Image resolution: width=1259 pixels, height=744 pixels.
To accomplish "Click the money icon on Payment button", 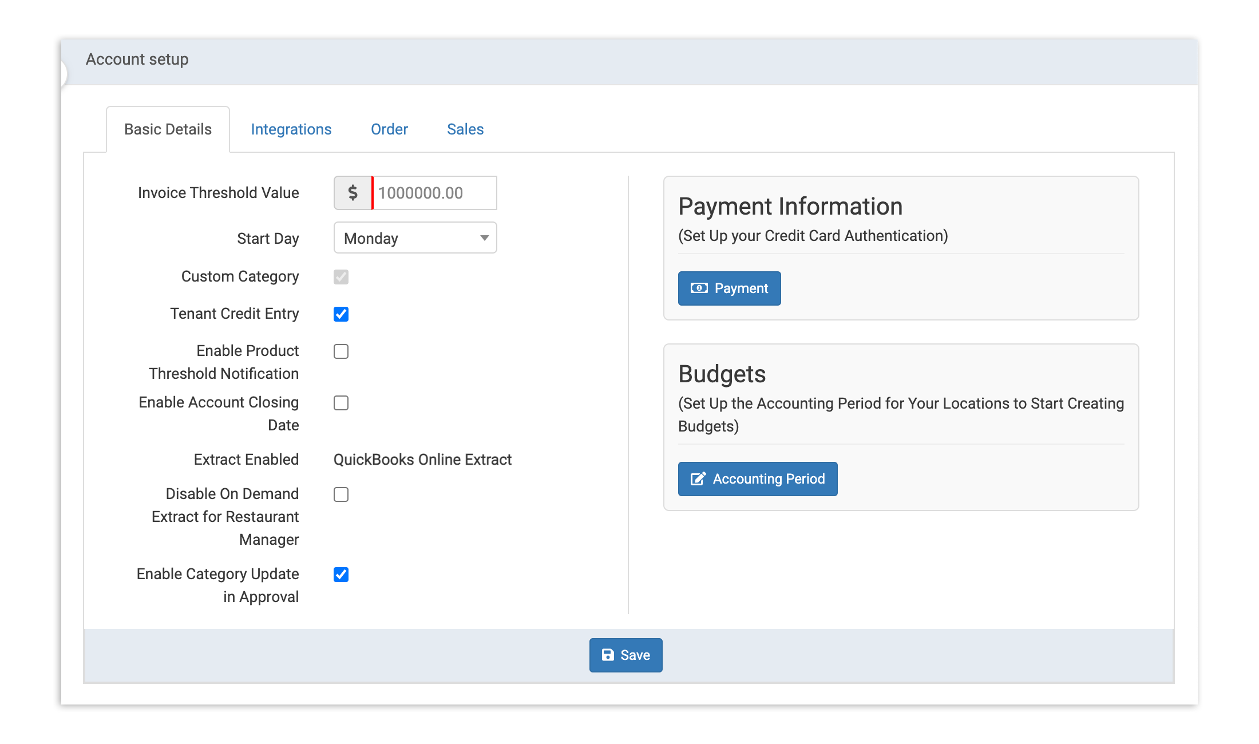I will click(699, 288).
